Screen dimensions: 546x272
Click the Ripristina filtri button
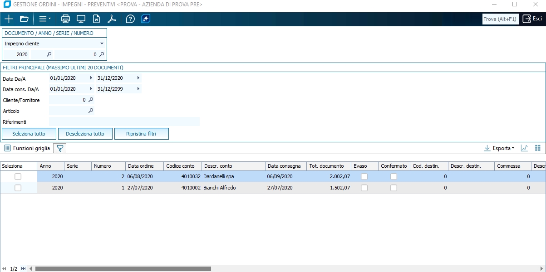pyautogui.click(x=142, y=134)
